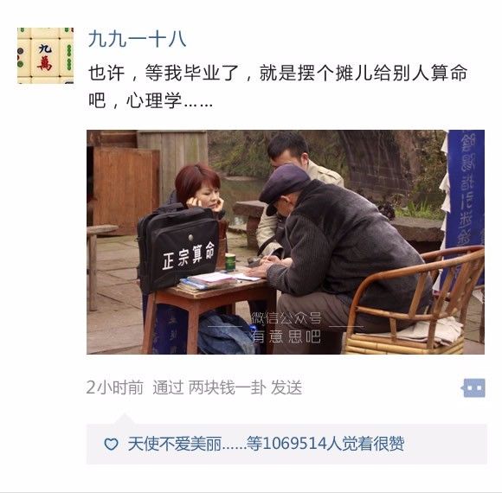Image resolution: width=502 pixels, height=493 pixels.
Task: Open the mahjong tile profile avatar
Action: [x=46, y=55]
